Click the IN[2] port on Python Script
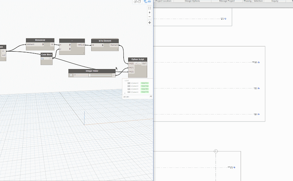Viewport: 293px width, 181px height. click(131, 72)
